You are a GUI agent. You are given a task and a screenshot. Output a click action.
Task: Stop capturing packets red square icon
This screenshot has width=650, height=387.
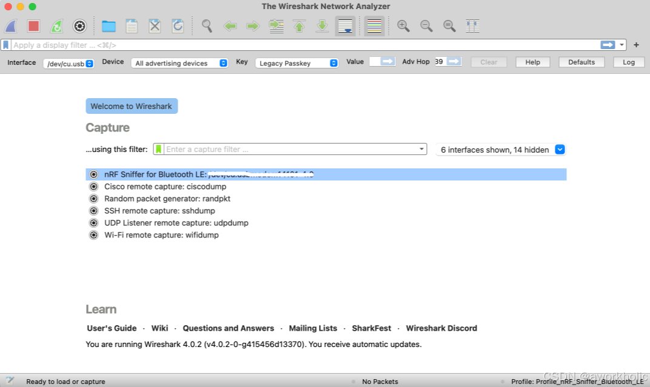pos(33,26)
